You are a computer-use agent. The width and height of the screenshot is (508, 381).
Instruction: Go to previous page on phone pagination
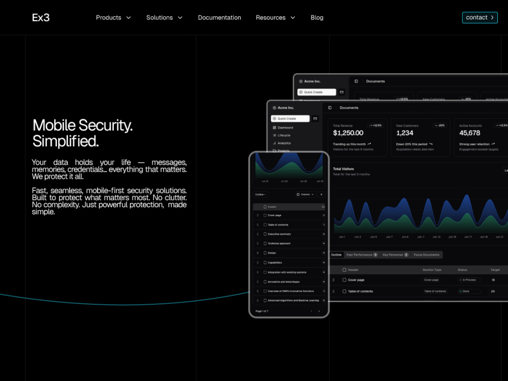point(311,311)
